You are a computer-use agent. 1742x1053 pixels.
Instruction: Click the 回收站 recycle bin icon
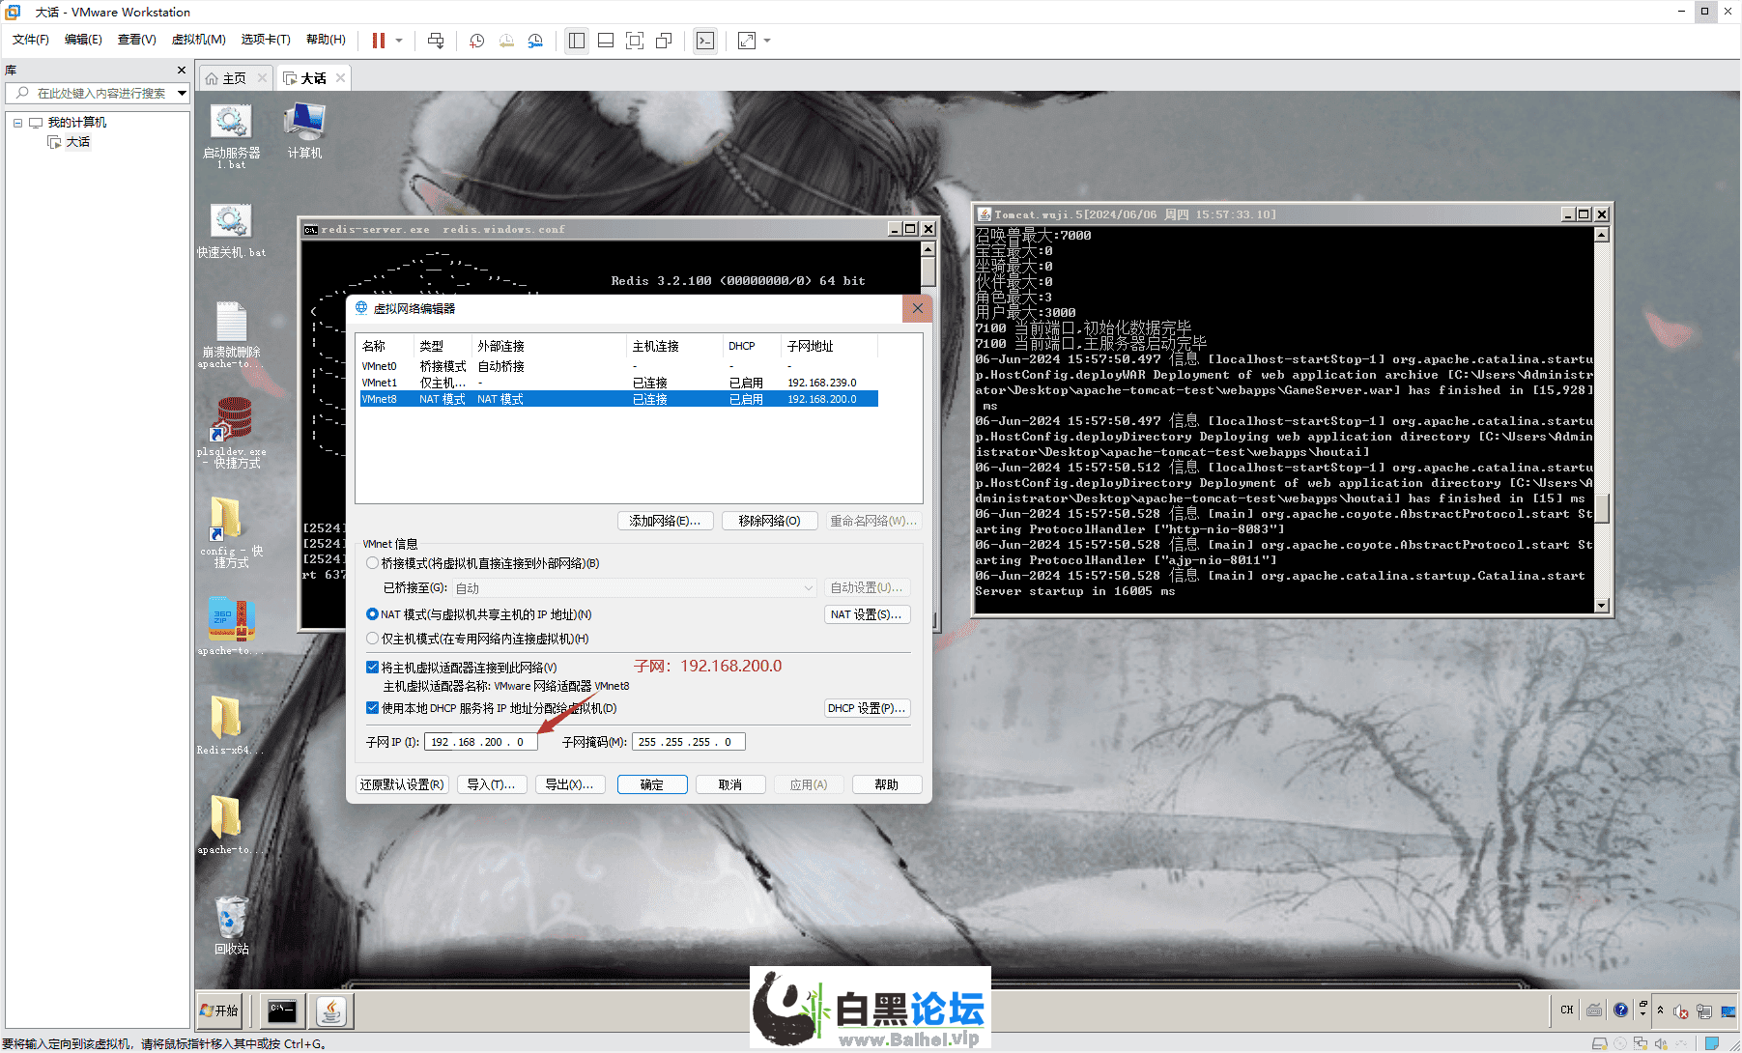coord(231,925)
